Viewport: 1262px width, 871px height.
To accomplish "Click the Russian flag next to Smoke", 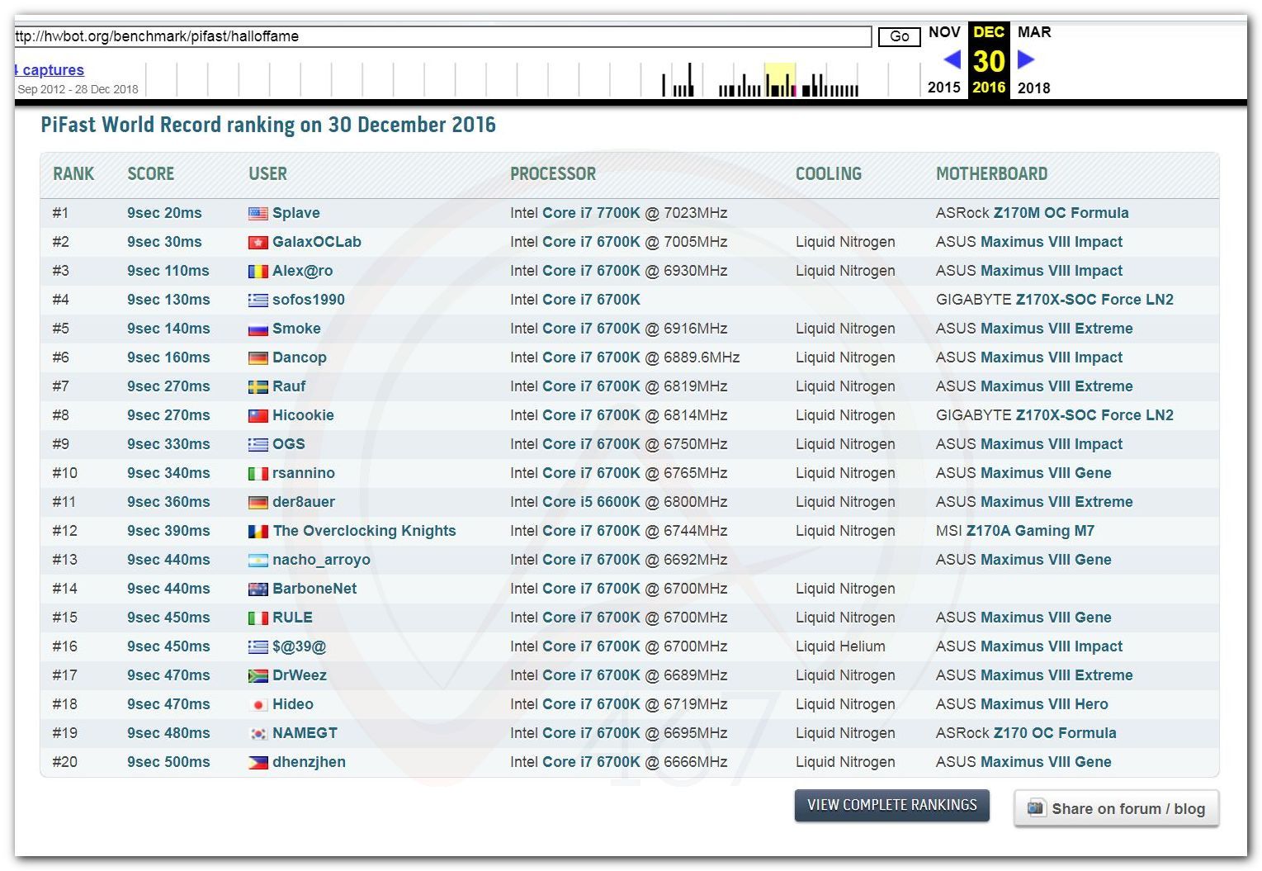I will [x=258, y=329].
